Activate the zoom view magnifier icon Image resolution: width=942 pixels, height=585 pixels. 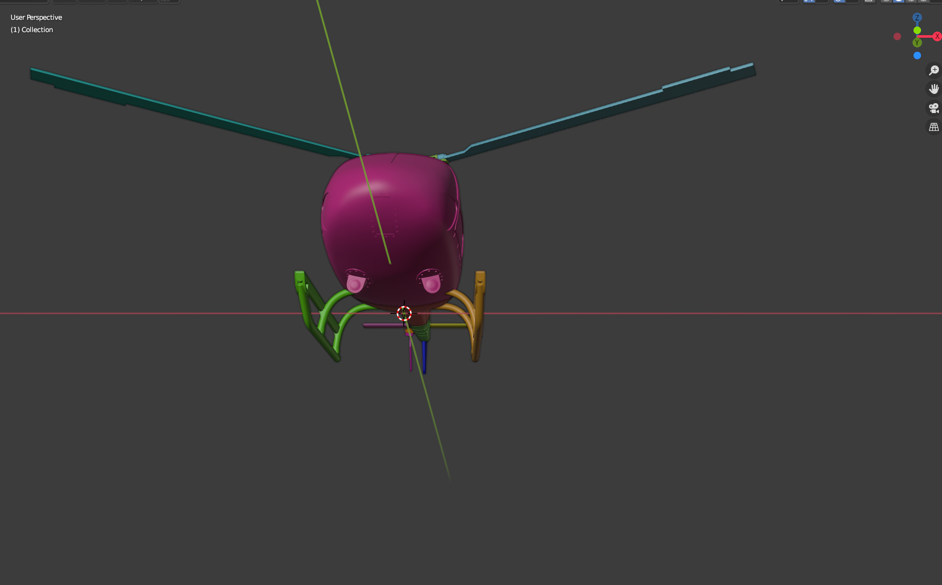[933, 70]
